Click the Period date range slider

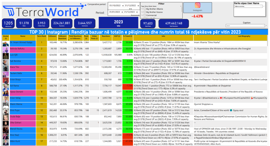tap(135, 15)
